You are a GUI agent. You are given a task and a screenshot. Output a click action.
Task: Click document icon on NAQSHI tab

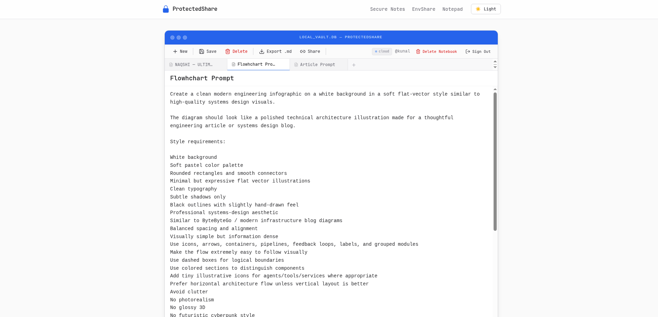(x=171, y=65)
